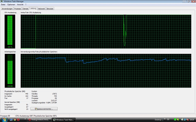Expand the Desktop toolbar chevron in taskbar
196x122 pixels.
click(165, 119)
